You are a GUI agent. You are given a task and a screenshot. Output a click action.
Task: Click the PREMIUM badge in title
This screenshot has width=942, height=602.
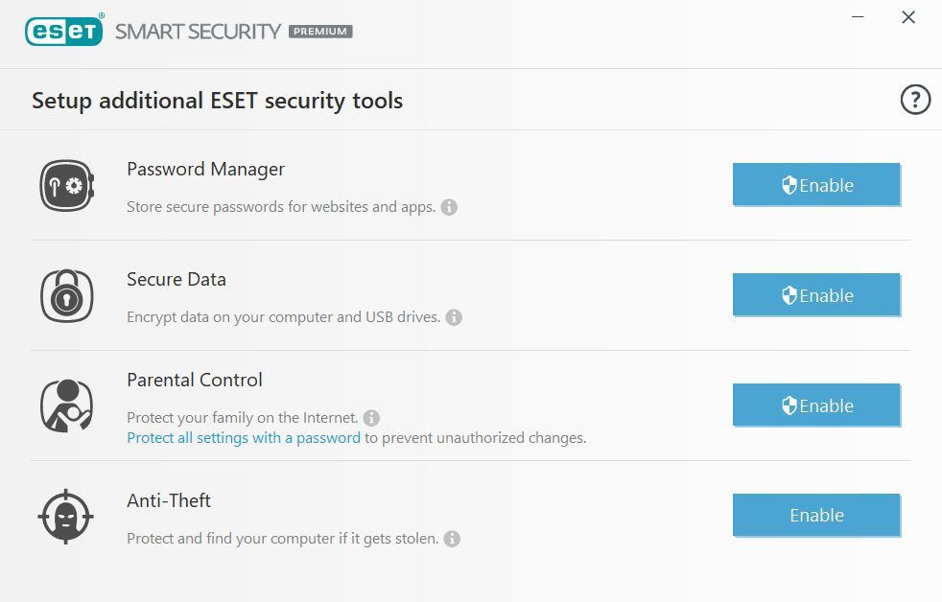pyautogui.click(x=320, y=32)
